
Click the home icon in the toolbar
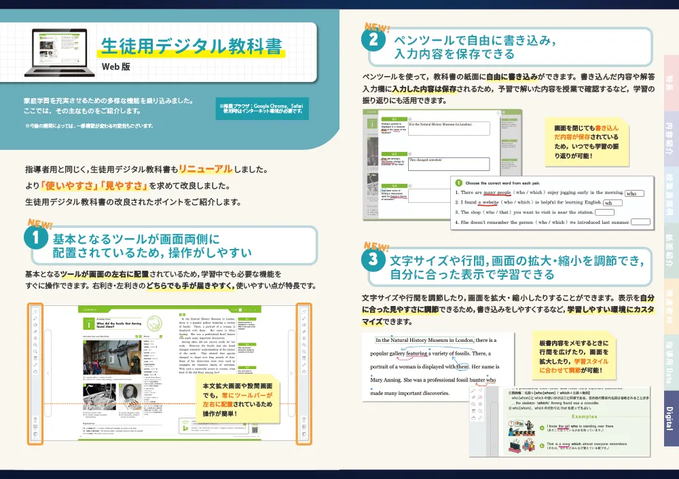[35, 372]
